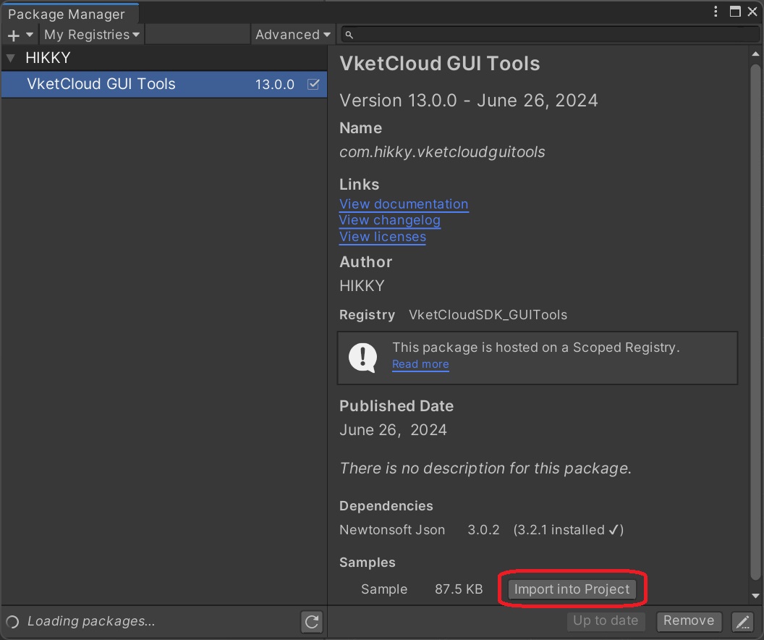Click the refresh package list icon
Viewport: 764px width, 640px height.
pos(312,621)
